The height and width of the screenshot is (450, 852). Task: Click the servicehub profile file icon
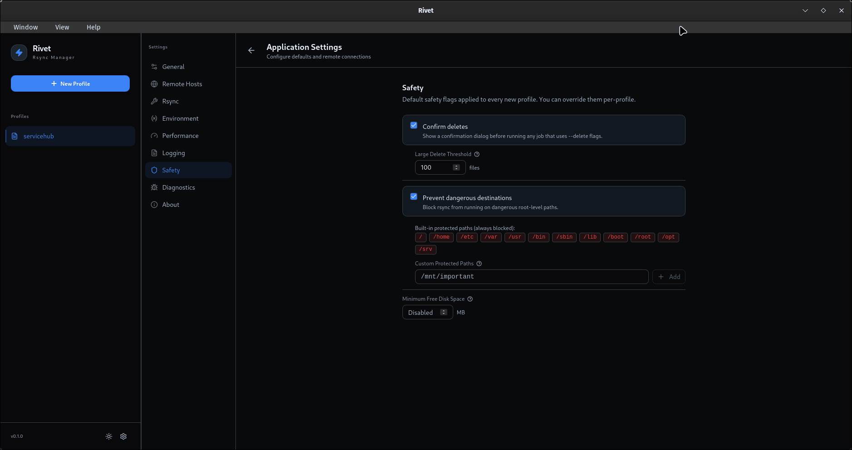pos(15,136)
